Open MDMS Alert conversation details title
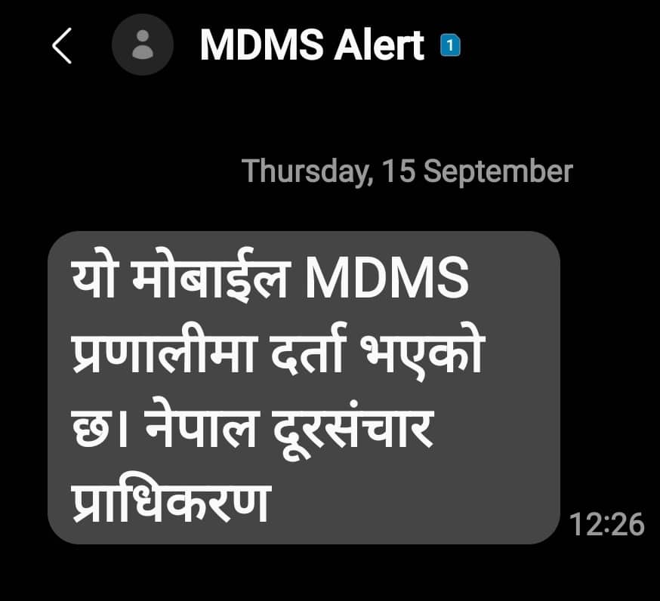Screen dimensions: 660x601 tap(312, 45)
